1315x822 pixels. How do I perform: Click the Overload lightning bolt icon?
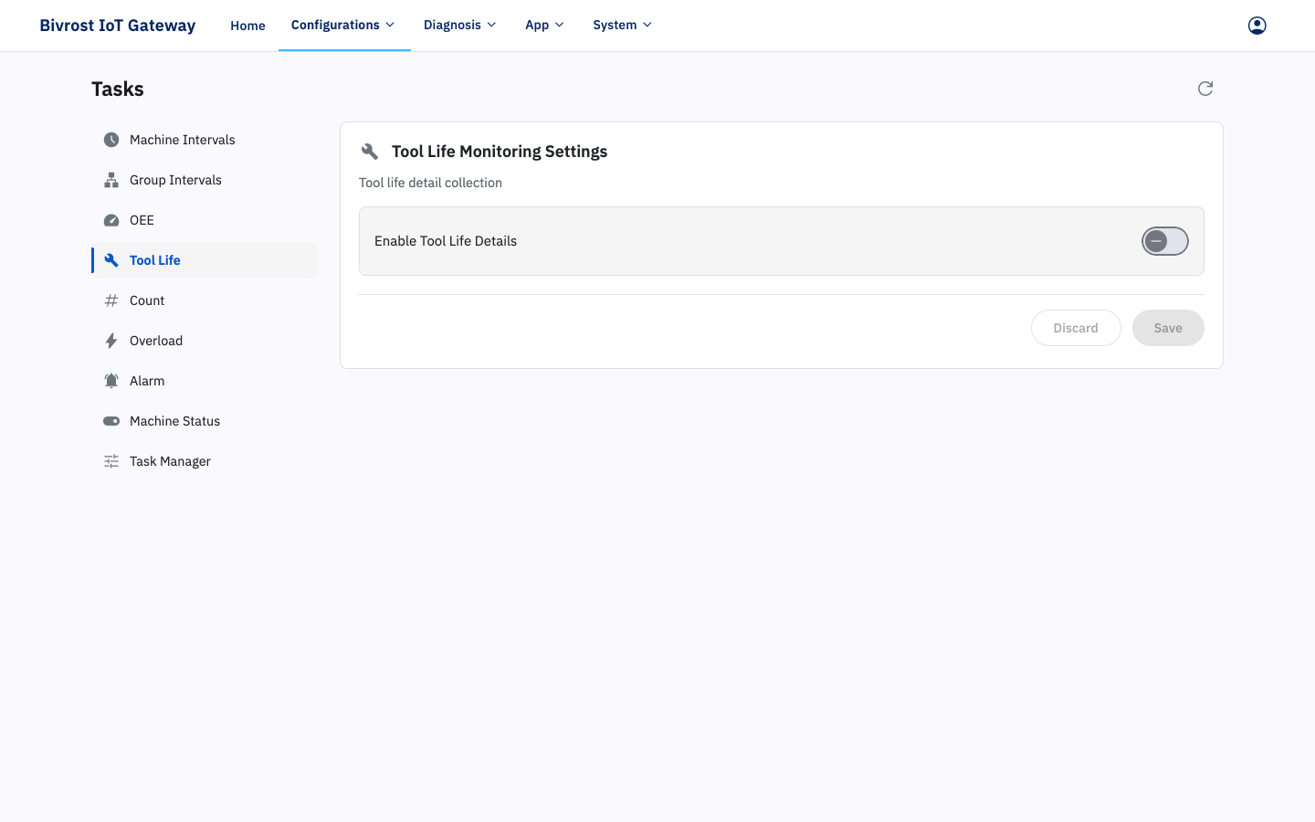[x=111, y=341]
